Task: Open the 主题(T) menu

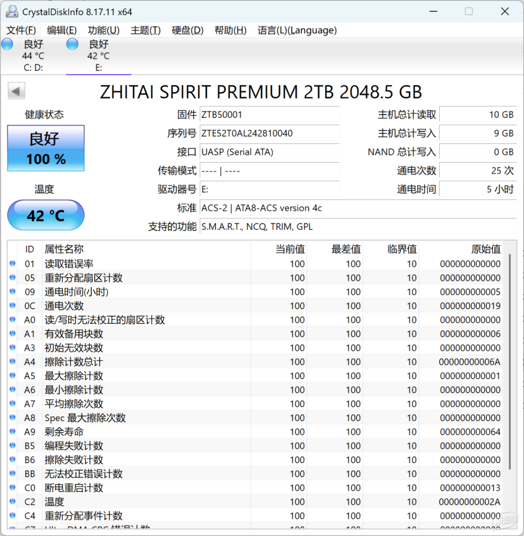Action: (x=146, y=31)
